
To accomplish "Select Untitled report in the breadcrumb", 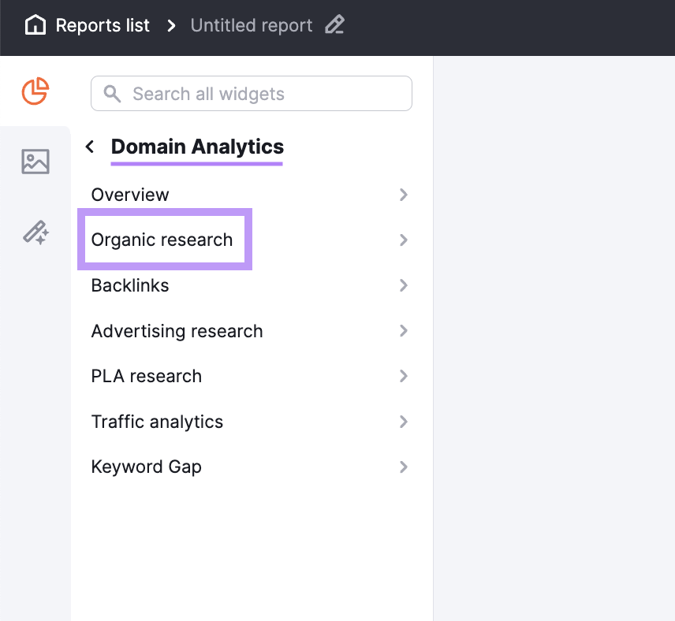I will [x=251, y=24].
